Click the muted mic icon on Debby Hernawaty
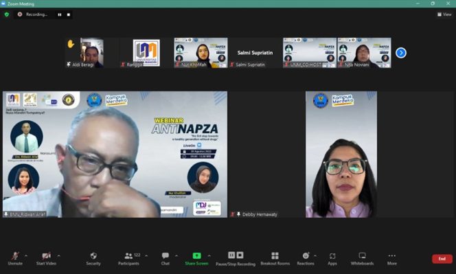456x274 pixels. click(232, 214)
